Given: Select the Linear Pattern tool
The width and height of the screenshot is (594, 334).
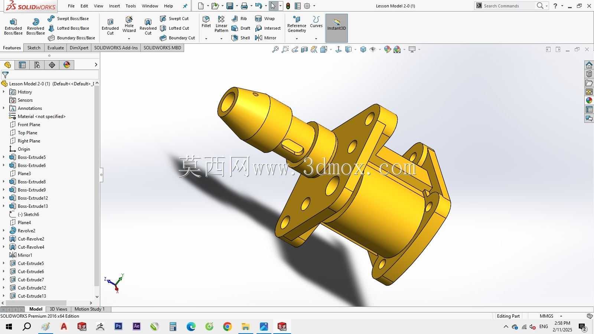Looking at the screenshot, I should pyautogui.click(x=221, y=24).
